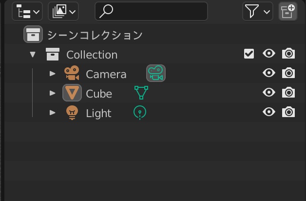Hide Camera in viewport with eye icon
Screen dimensions: 306x201
click(268, 73)
